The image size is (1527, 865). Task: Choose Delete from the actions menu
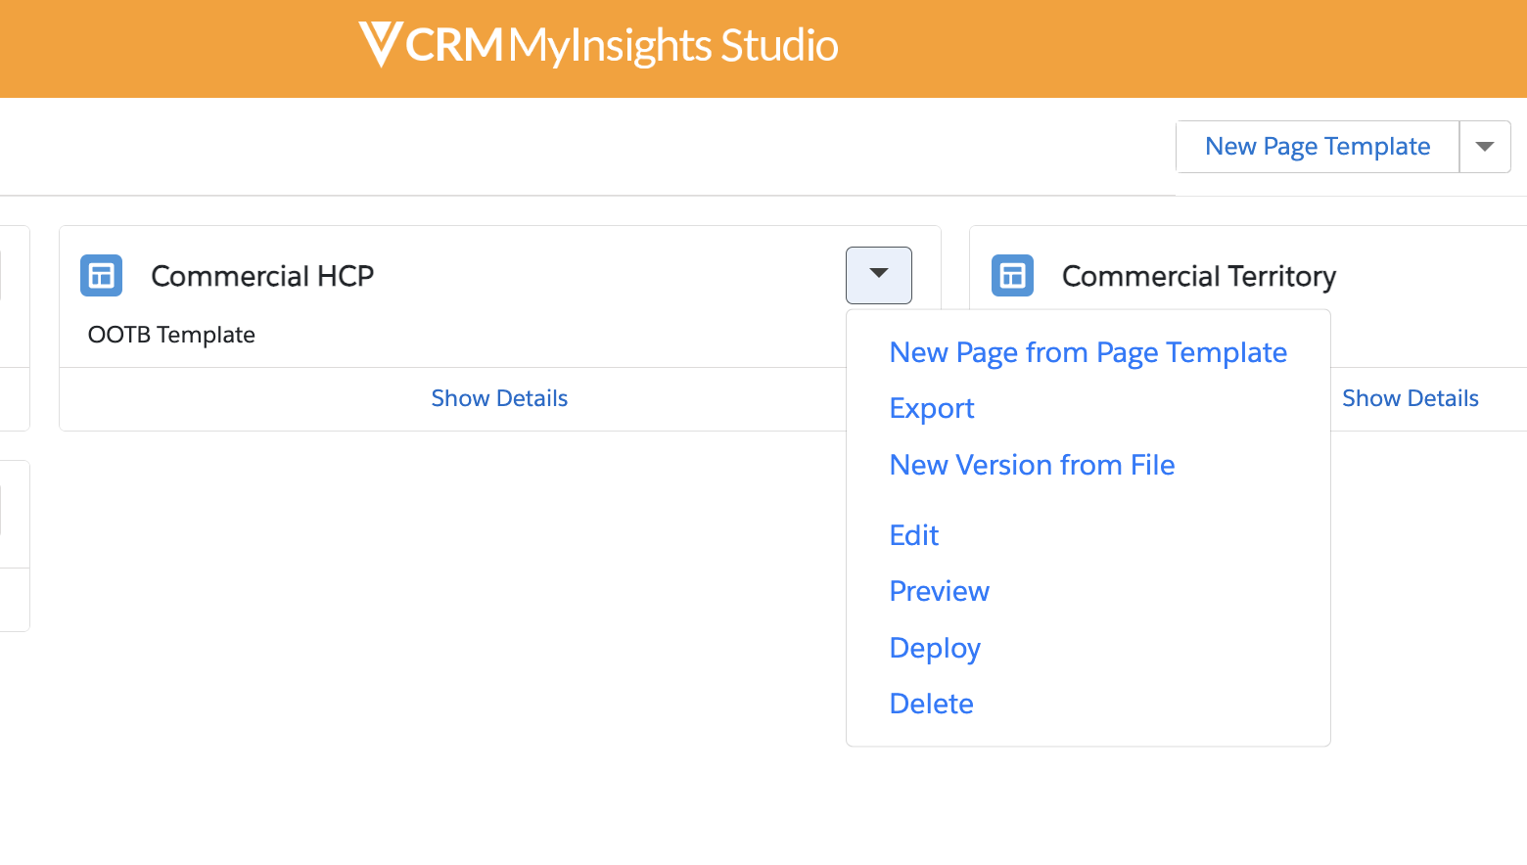click(931, 704)
